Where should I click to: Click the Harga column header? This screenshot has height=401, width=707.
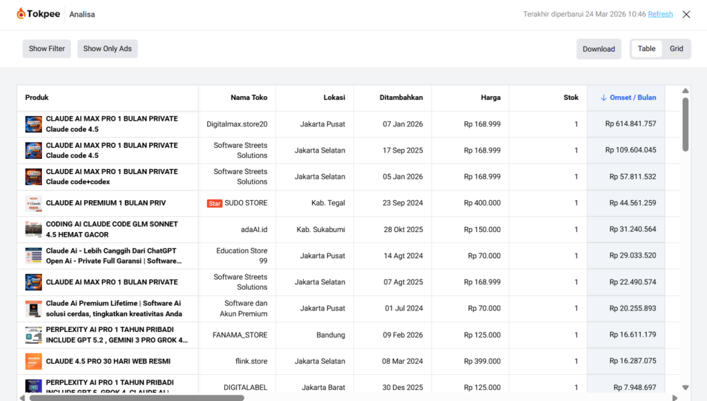click(490, 98)
